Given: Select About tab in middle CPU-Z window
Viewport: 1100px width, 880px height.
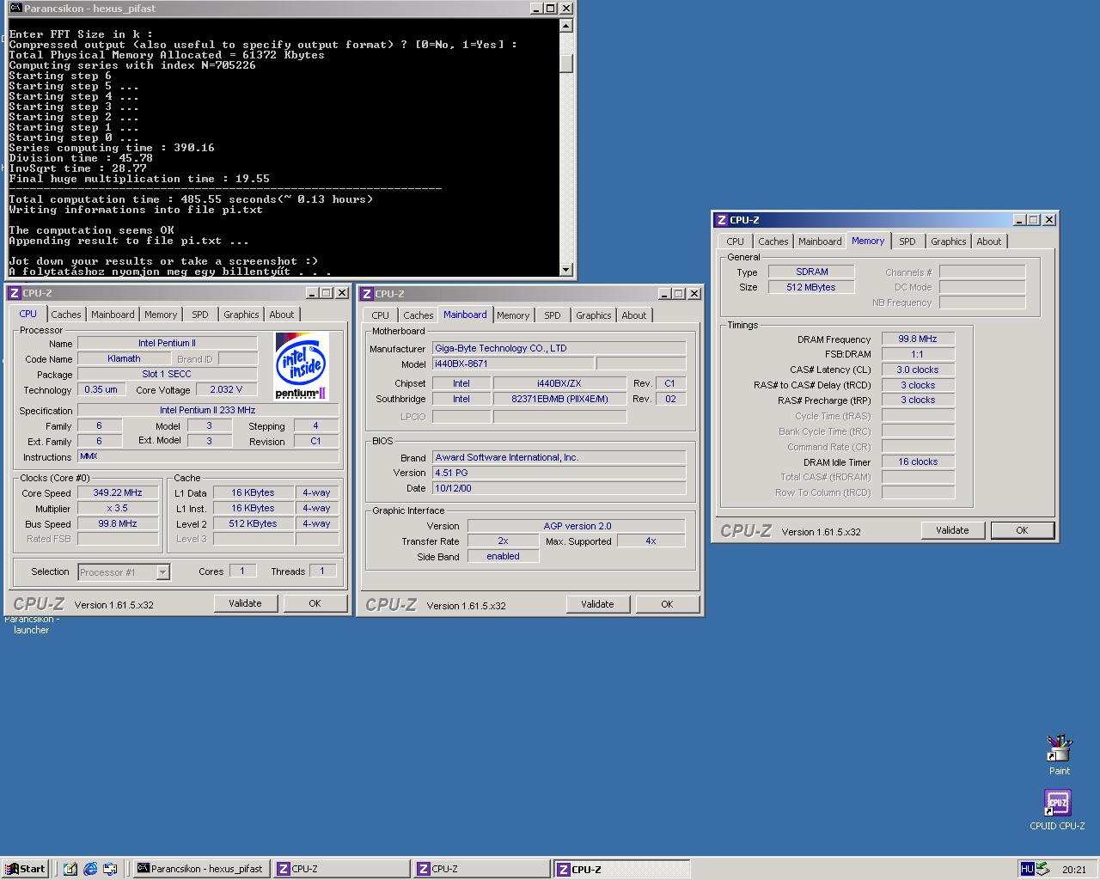Looking at the screenshot, I should (x=634, y=315).
